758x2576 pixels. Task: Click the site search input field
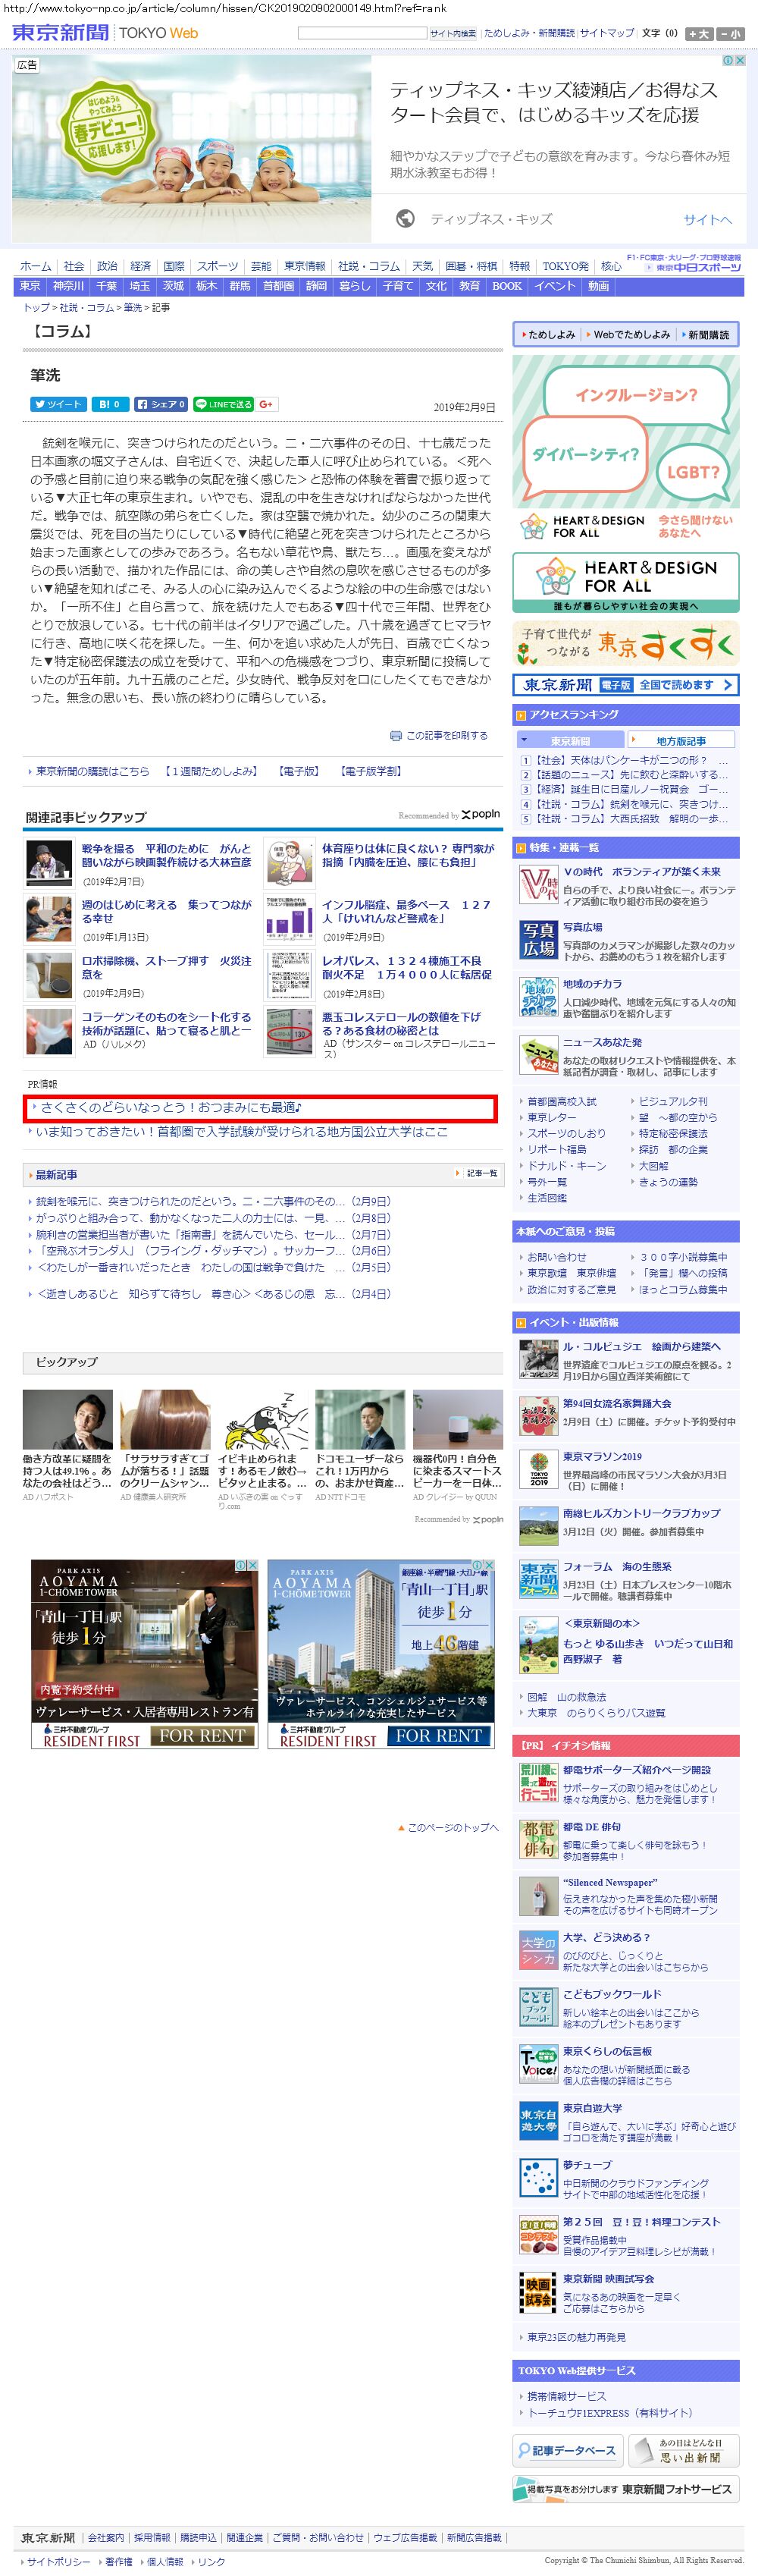pos(362,33)
